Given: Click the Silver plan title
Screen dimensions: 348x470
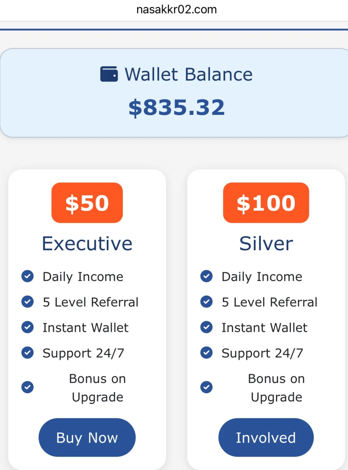Looking at the screenshot, I should 266,243.
